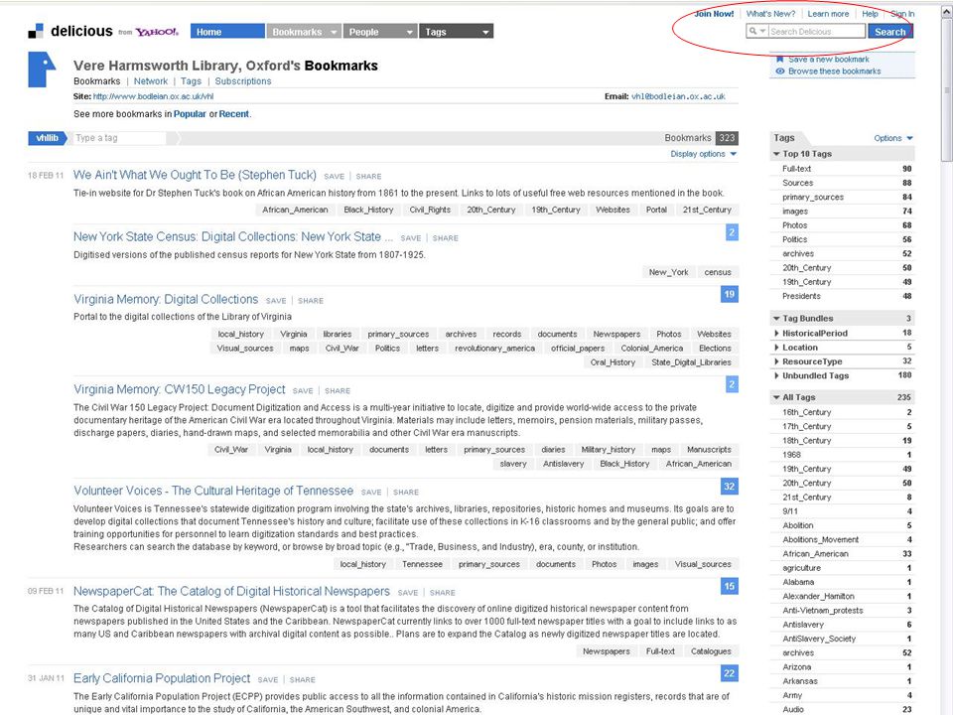953x715 pixels.
Task: Open the What's New? link
Action: (770, 13)
